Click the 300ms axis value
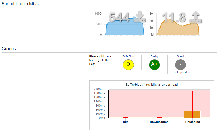217x133 pixels. (x=100, y=114)
